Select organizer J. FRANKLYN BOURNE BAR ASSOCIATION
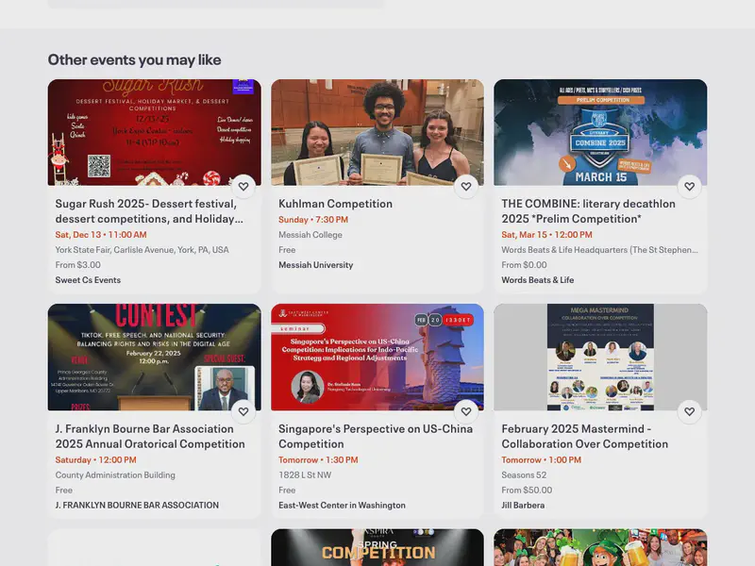This screenshot has width=755, height=566. pyautogui.click(x=137, y=506)
